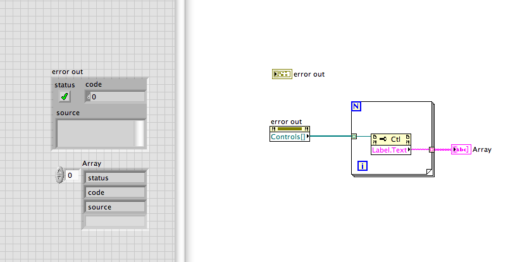
Task: Click the 'error out' label above property node
Action: click(286, 122)
